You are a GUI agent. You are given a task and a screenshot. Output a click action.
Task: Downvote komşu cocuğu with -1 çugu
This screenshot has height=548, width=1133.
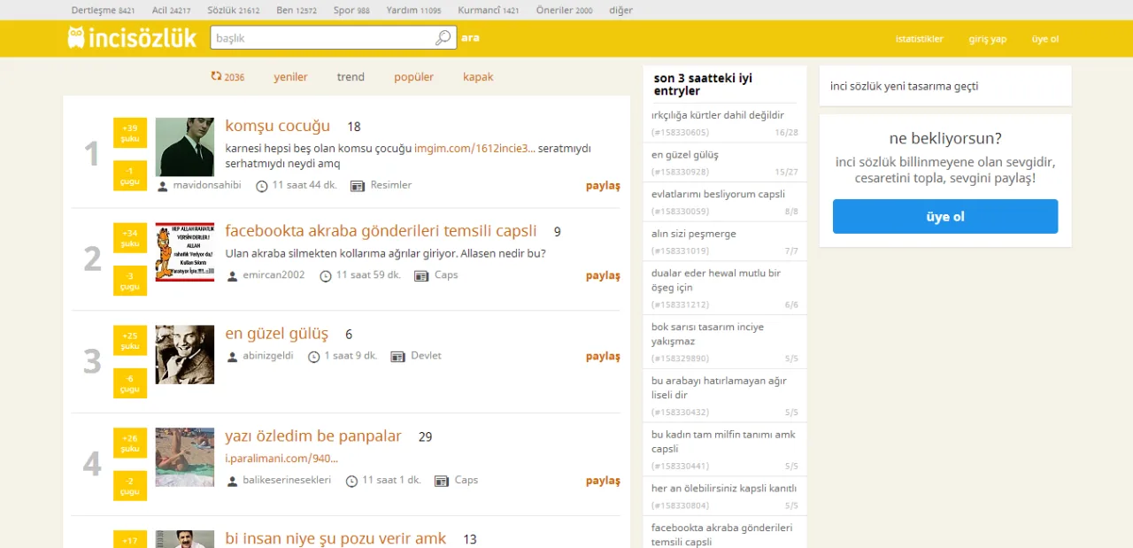click(x=130, y=175)
